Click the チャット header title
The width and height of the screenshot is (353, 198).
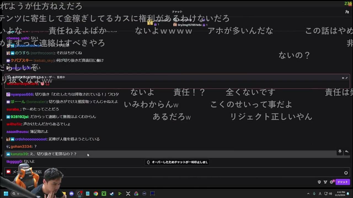click(x=177, y=12)
